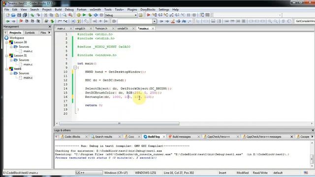The width and height of the screenshot is (315, 177).
Task: Select main.c under Lesson 31 Sources
Action: pyautogui.click(x=28, y=64)
